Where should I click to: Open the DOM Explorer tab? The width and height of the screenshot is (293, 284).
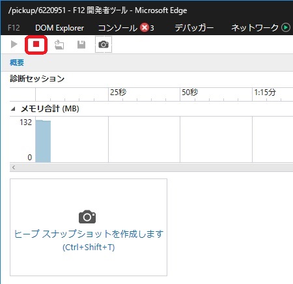click(x=59, y=28)
